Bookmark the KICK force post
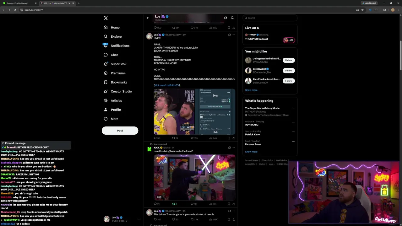This screenshot has height=226, width=402. coord(229,204)
